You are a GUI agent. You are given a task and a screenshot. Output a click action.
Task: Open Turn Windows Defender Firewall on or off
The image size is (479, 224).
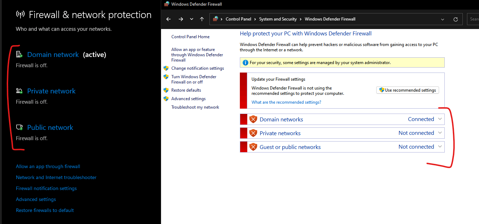[194, 79]
